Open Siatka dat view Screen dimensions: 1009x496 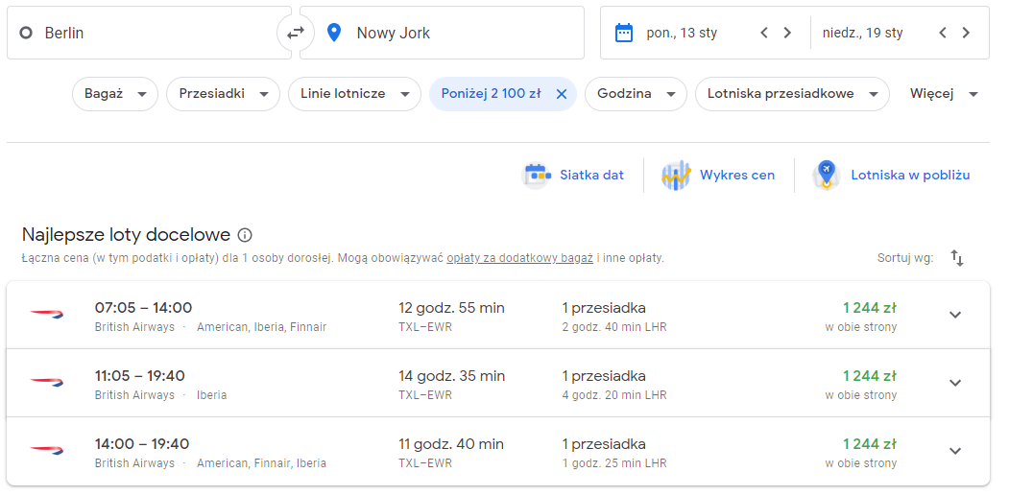point(573,175)
